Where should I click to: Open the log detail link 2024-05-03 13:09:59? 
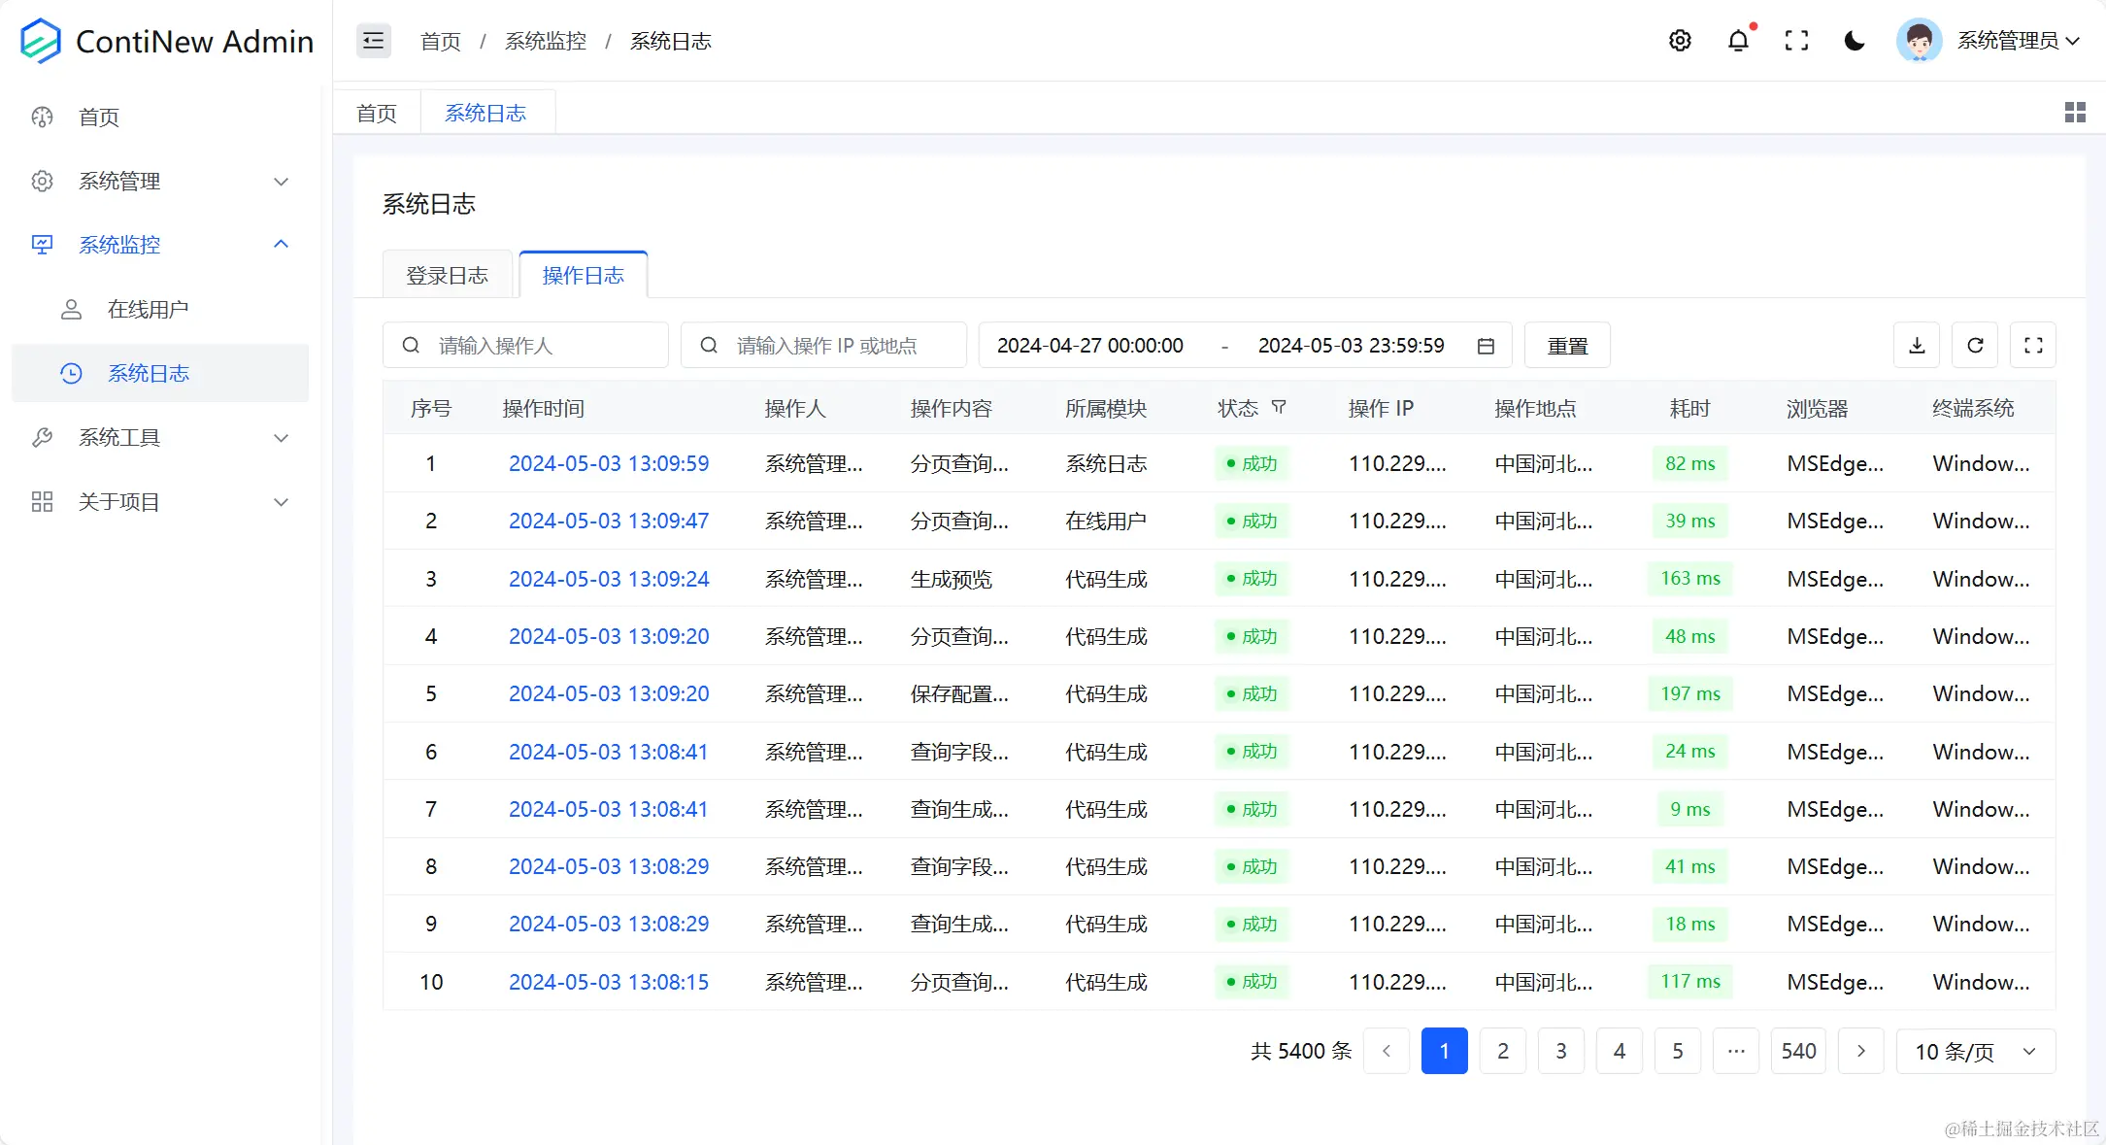(609, 463)
